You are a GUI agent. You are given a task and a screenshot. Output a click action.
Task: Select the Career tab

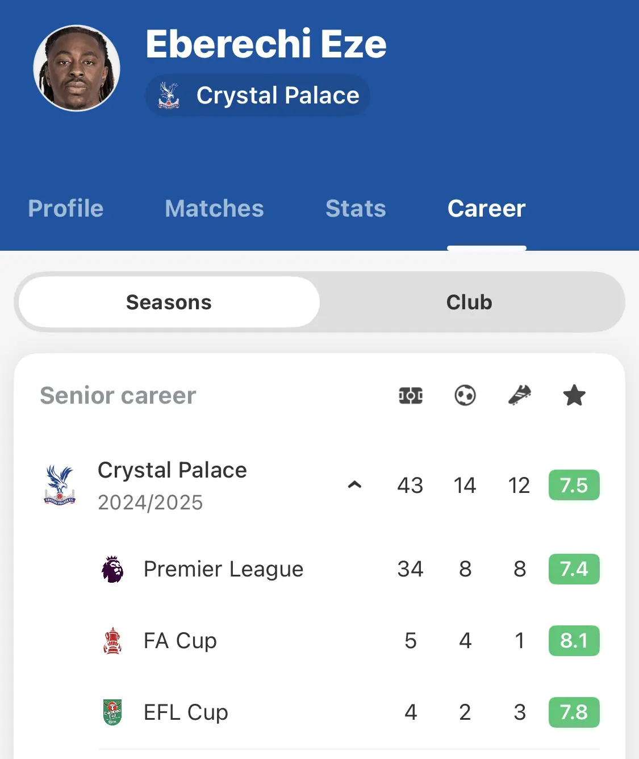tap(487, 208)
